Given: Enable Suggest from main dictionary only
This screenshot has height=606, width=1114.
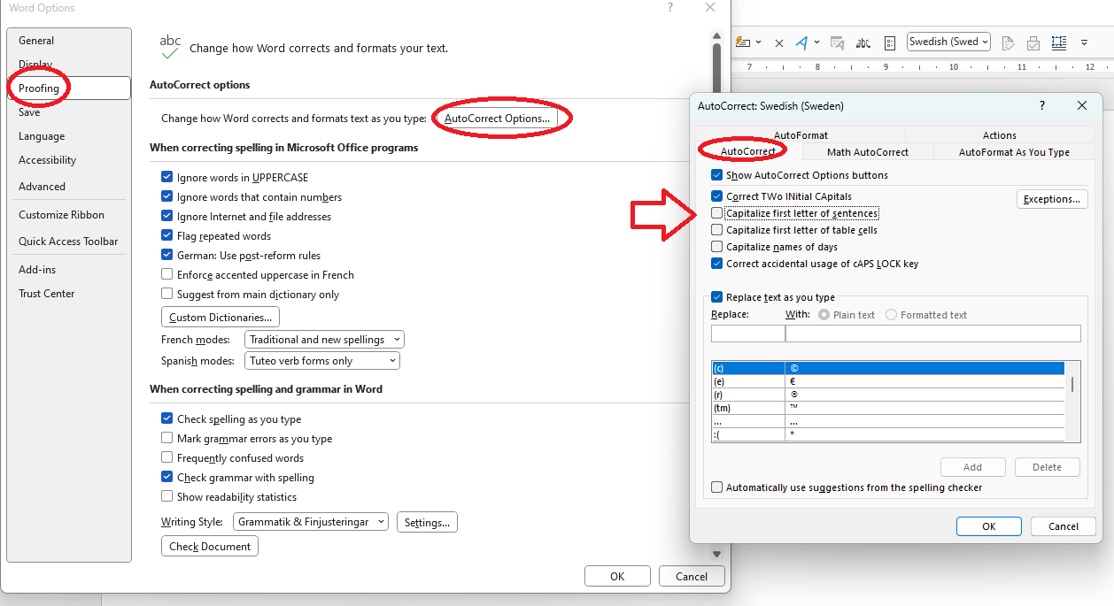Looking at the screenshot, I should coord(167,295).
